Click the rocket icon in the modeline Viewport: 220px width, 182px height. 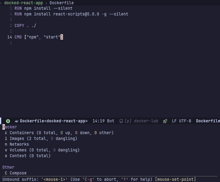click(x=165, y=121)
